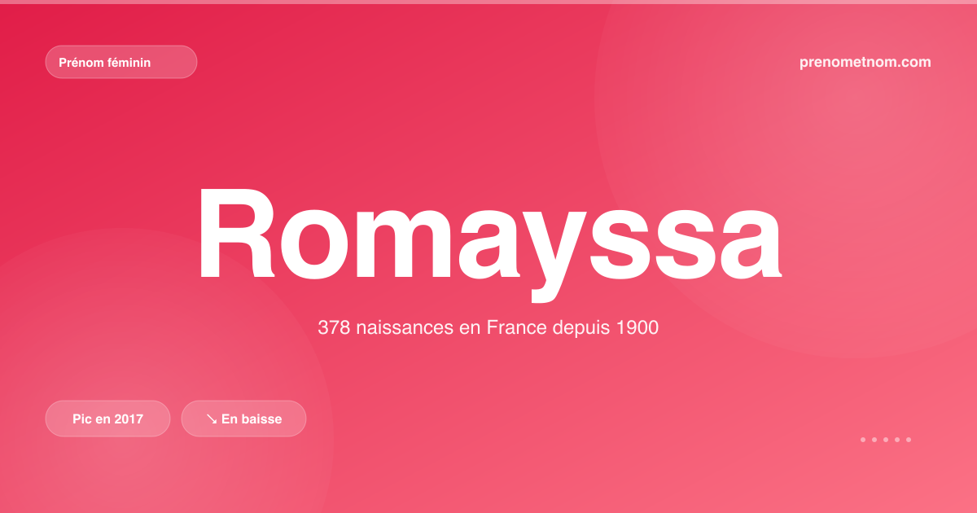Click the "Pic en 2017" badge
This screenshot has height=513, width=977.
[x=107, y=419]
